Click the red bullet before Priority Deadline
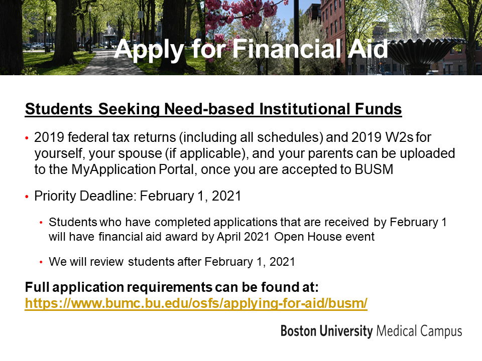Viewport: 482px width, 361px height. 27,197
